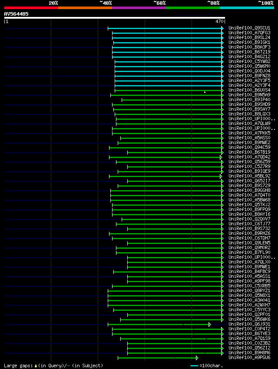Screen dimensions: 278x369
Task: Open hit UniRef100_B9MWE2
Action: (249, 143)
